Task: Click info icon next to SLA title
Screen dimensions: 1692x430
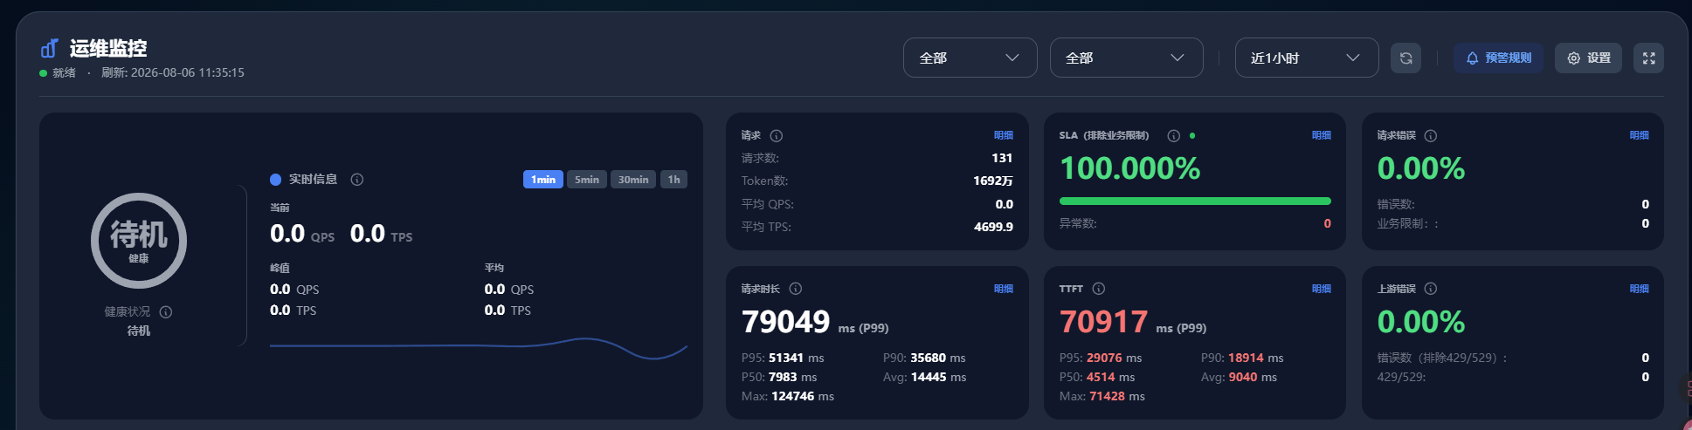Action: coord(1174,136)
